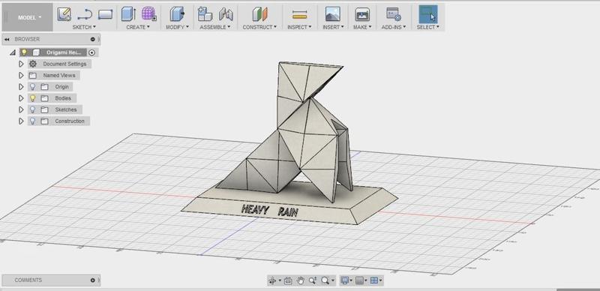
Task: Activate the root component radio button
Action: (91, 52)
